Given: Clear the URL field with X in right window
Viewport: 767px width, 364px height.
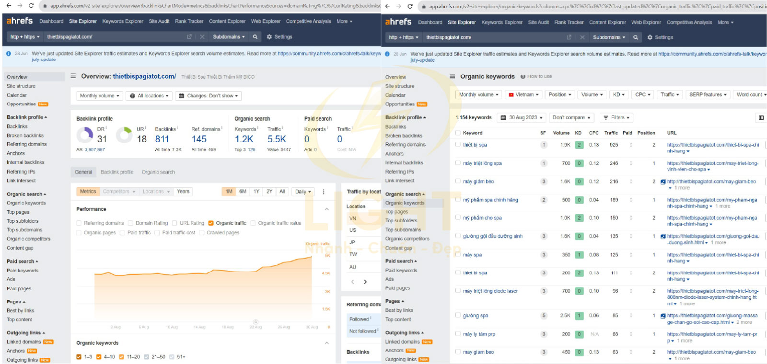Looking at the screenshot, I should (x=582, y=37).
